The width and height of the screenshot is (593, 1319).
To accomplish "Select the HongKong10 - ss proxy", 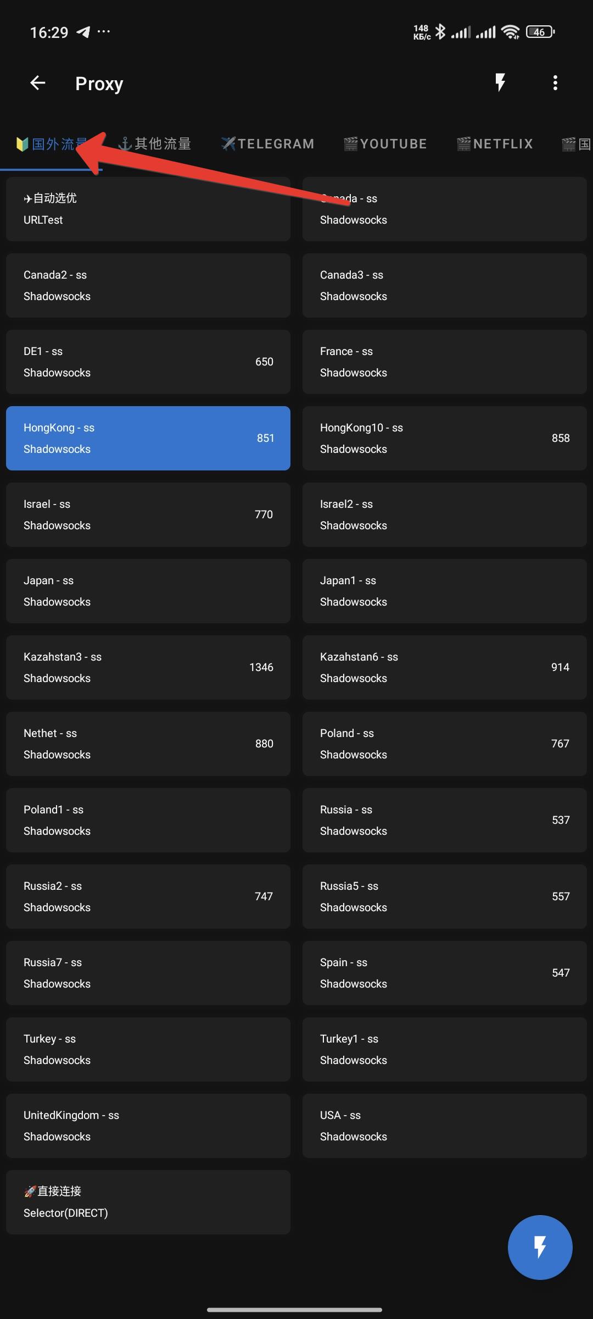I will (x=445, y=438).
